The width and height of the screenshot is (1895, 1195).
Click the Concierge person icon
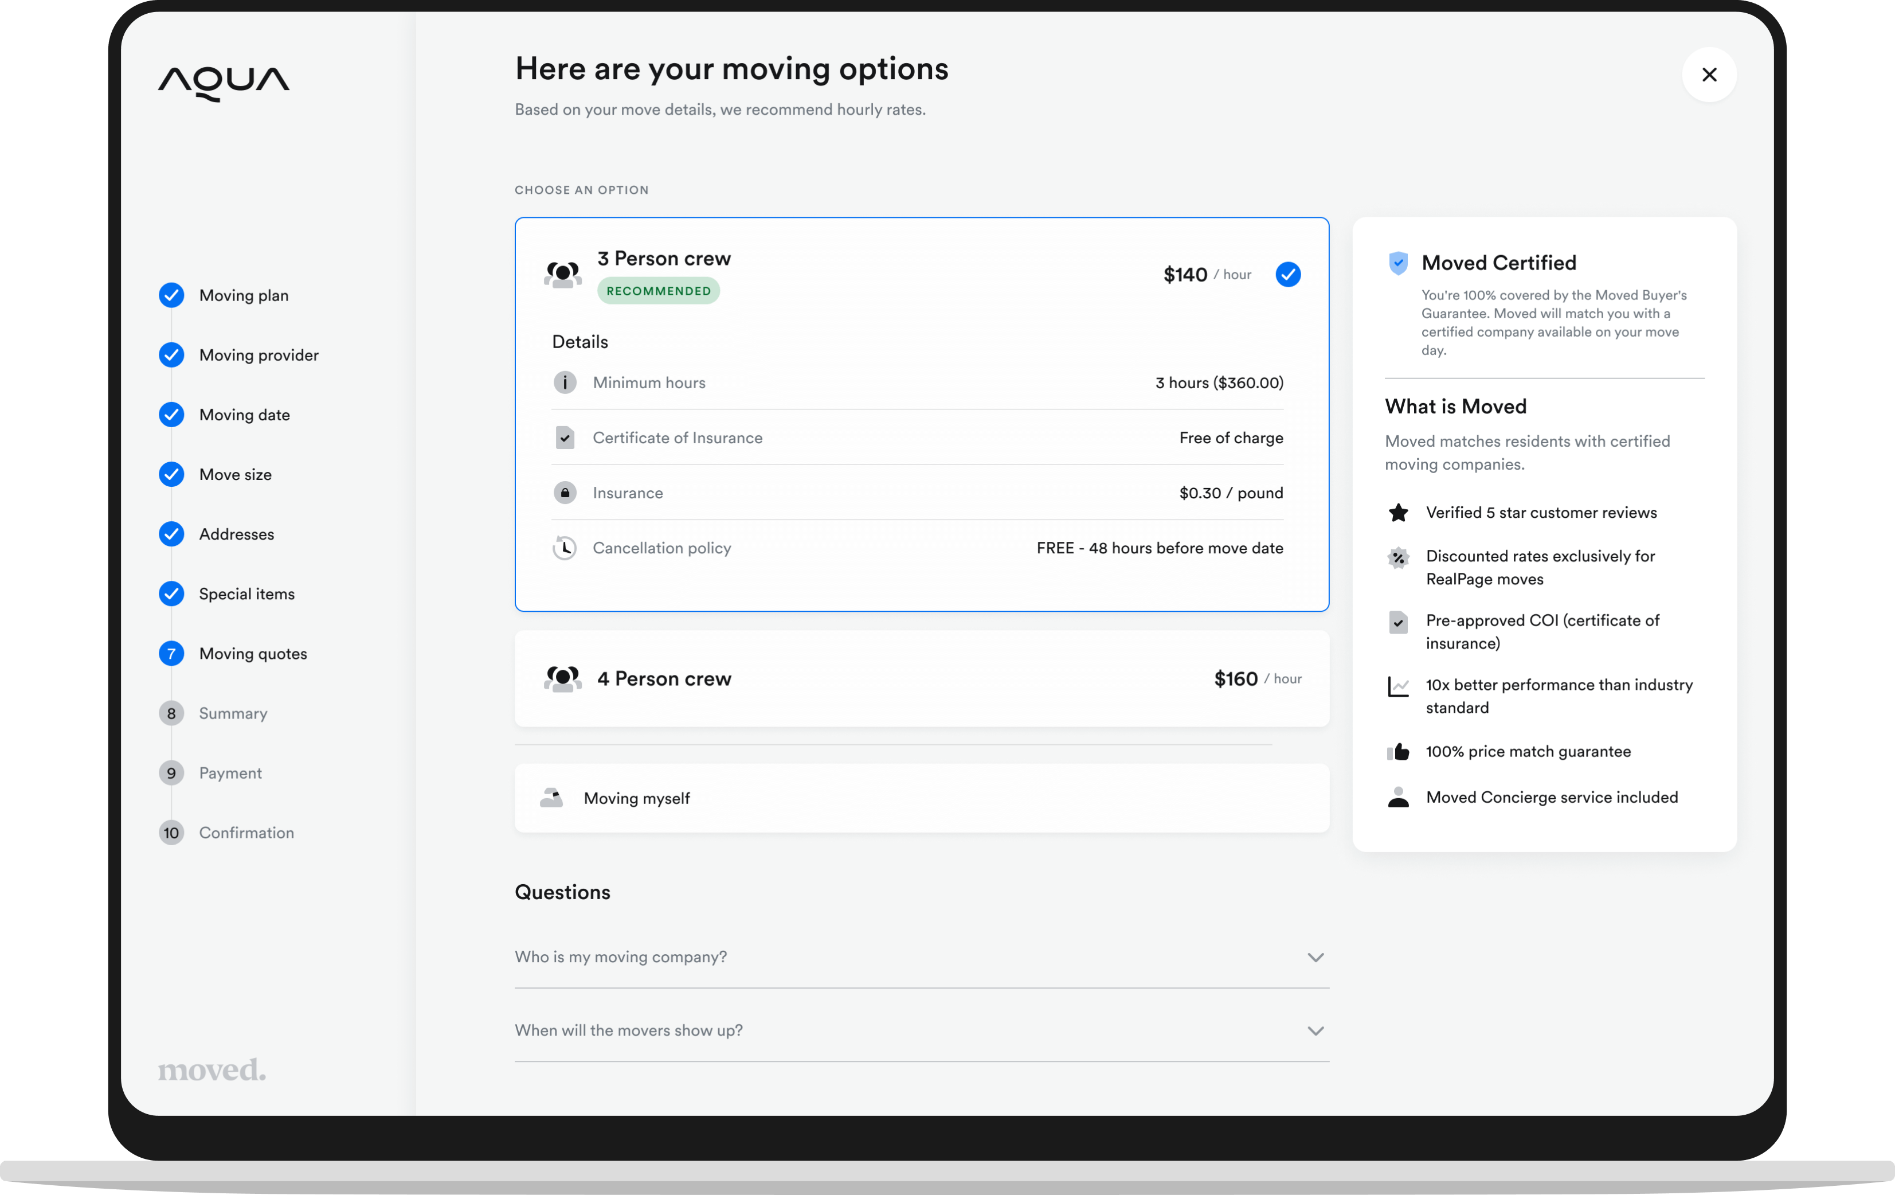pos(1397,798)
